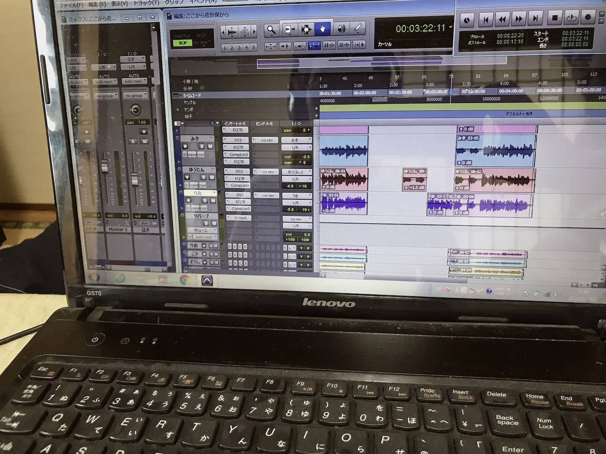Click the Rewind transport button
This screenshot has height=454, width=606.
(502, 19)
